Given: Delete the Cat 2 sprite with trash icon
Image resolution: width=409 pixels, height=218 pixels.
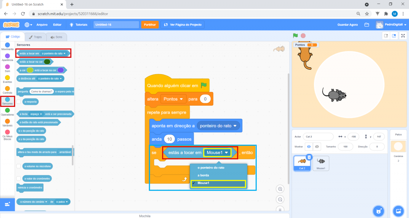Looking at the screenshot, I should point(309,157).
